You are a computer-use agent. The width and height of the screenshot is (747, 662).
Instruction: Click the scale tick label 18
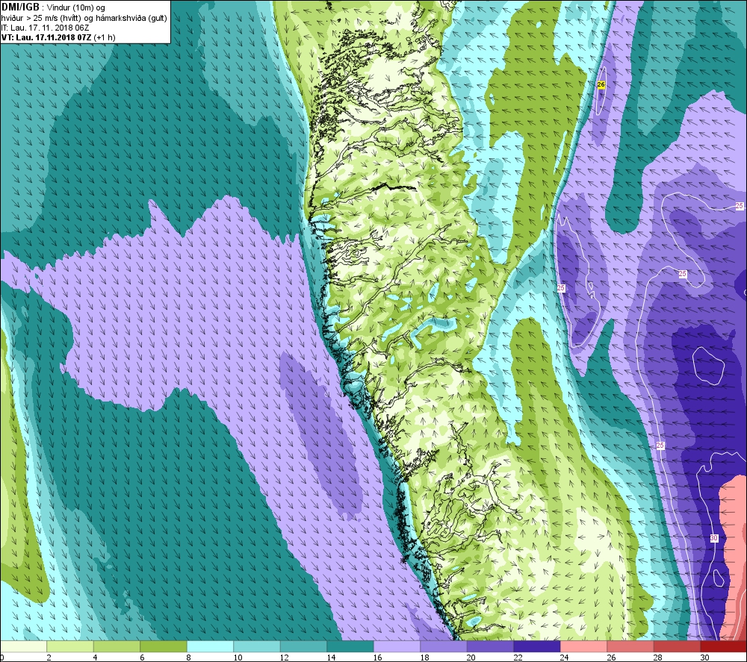tap(424, 658)
